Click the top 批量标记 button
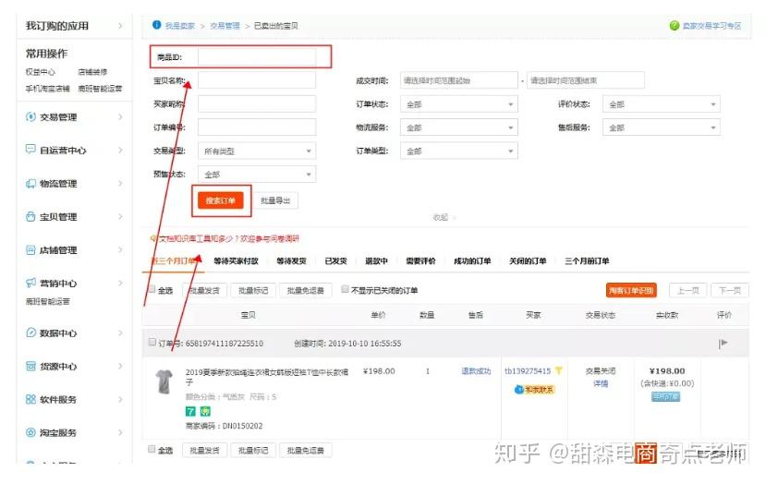This screenshot has width=766, height=484. 253,290
